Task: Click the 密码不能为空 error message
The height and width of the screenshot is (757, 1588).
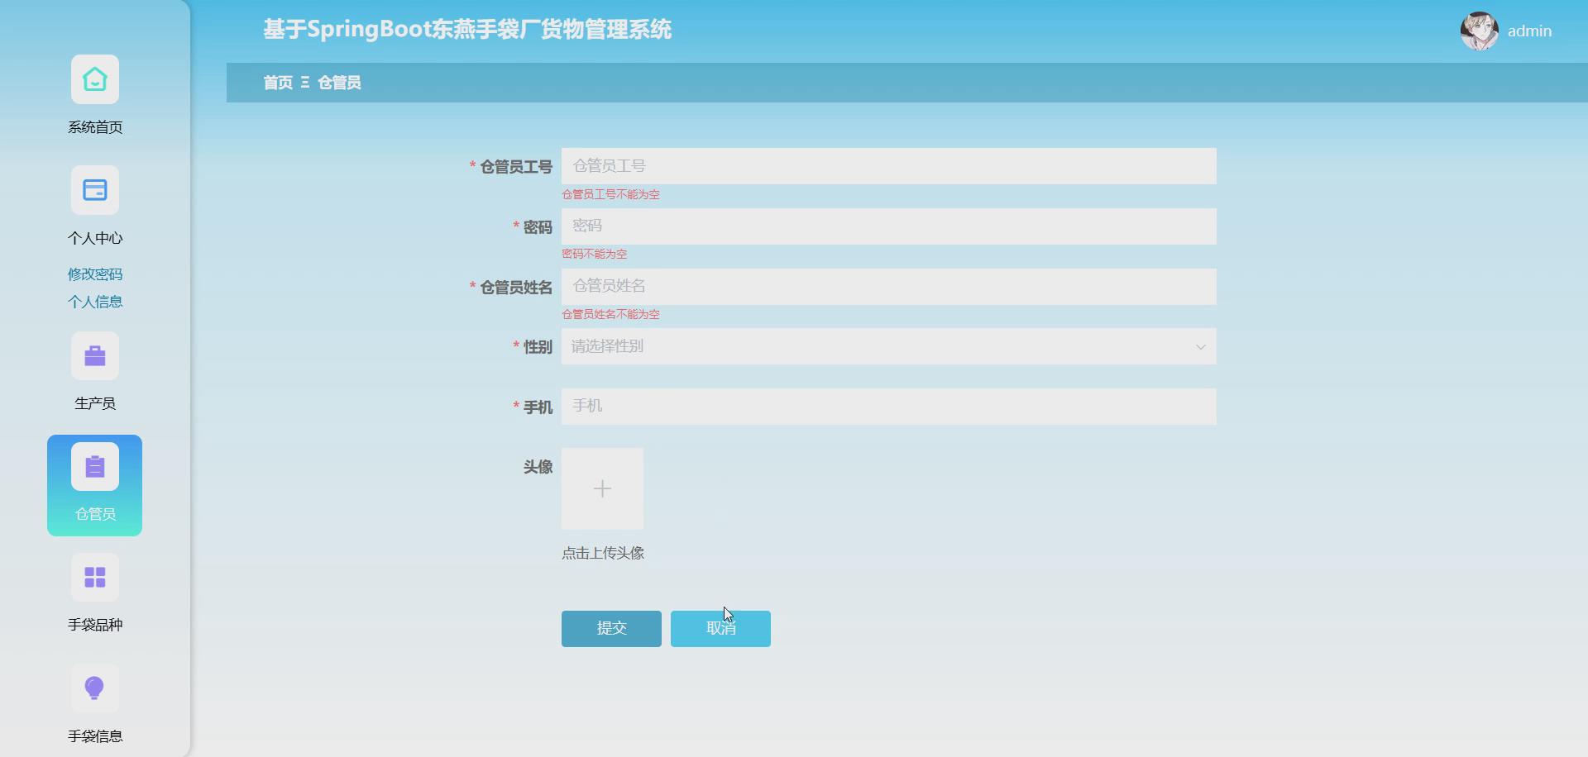Action: 594,254
